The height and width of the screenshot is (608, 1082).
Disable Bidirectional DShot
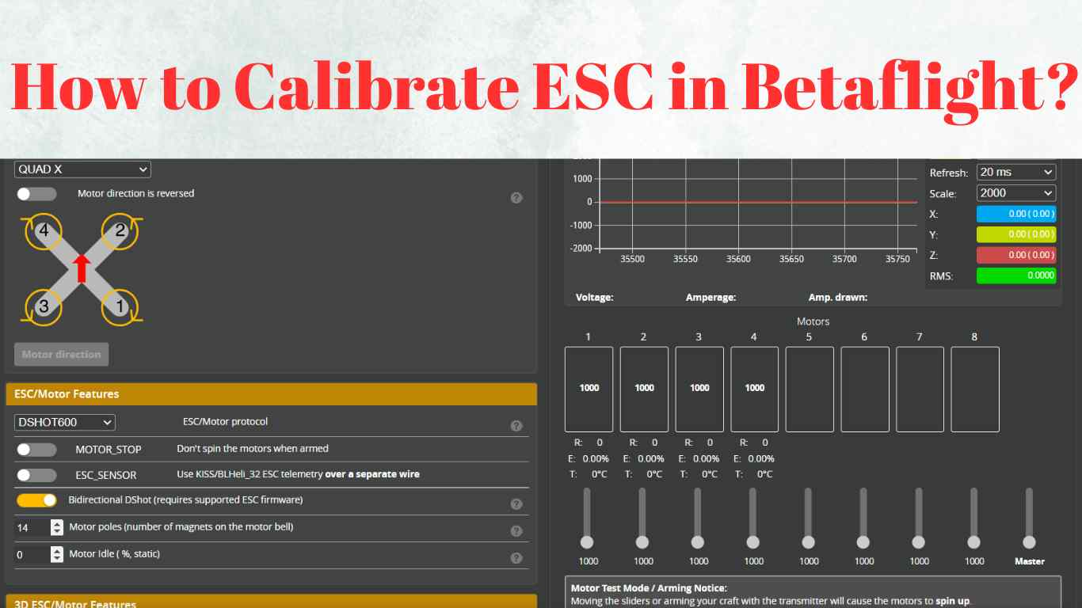coord(36,500)
